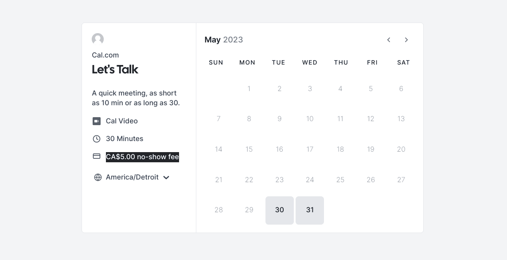
Task: Click the Cal.com organizer name
Action: (x=105, y=55)
